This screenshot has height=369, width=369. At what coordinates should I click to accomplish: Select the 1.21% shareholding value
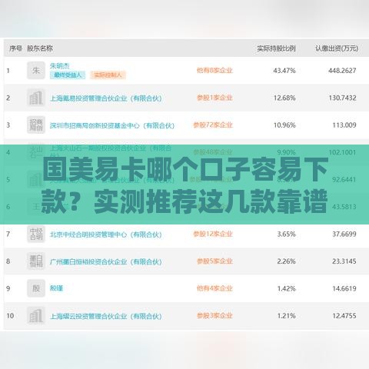(286, 316)
